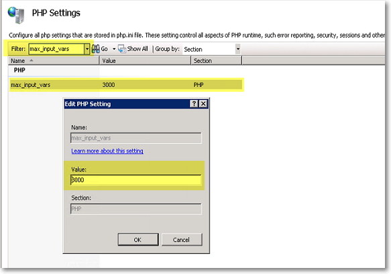Click Show All in the toolbar
Image resolution: width=391 pixels, height=274 pixels.
click(133, 49)
